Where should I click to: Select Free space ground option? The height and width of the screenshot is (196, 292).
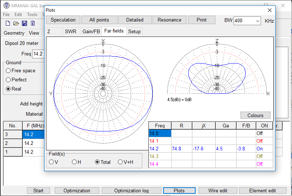(x=8, y=70)
